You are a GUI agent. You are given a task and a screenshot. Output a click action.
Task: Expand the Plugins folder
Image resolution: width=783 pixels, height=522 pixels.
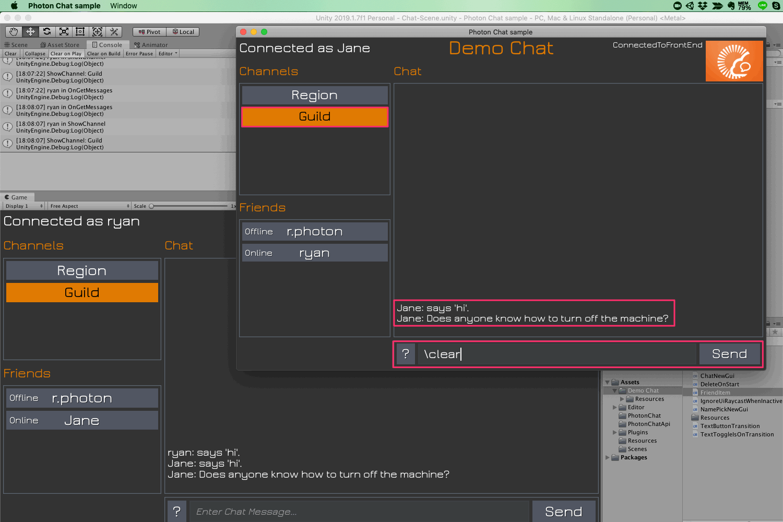(614, 433)
